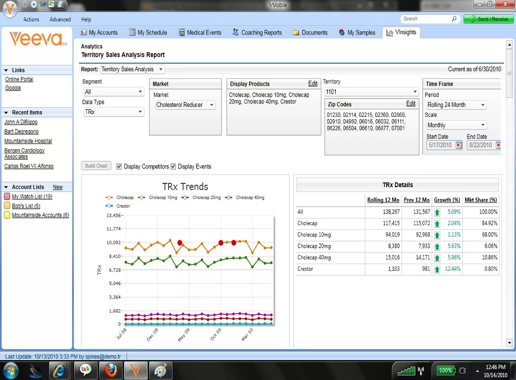
Task: Click New link in Account Lists
Action: tap(58, 187)
